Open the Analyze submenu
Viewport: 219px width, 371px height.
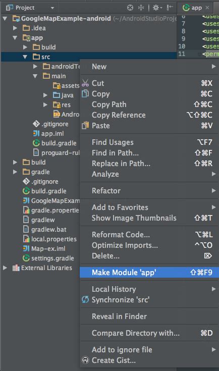[148, 174]
